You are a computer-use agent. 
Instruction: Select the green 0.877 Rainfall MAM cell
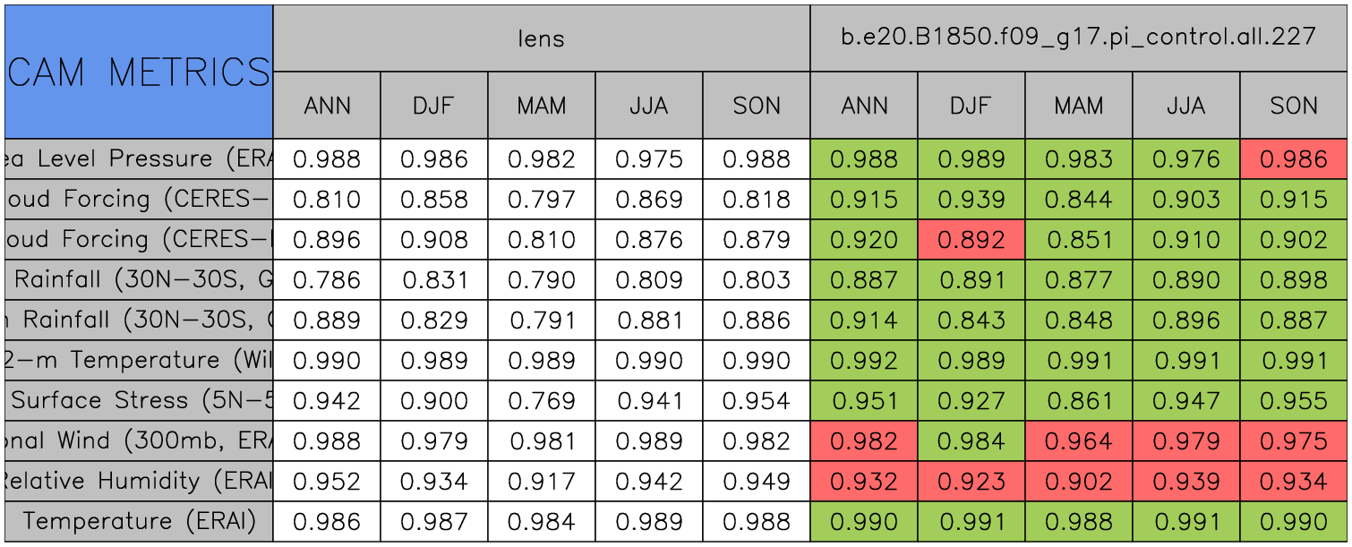pyautogui.click(x=1078, y=280)
